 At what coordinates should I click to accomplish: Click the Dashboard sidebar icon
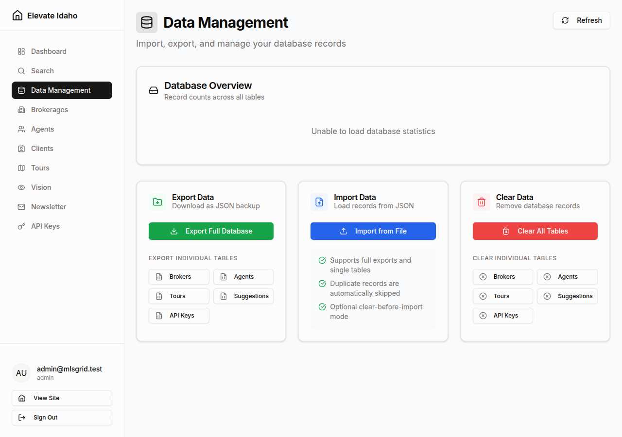[x=20, y=51]
